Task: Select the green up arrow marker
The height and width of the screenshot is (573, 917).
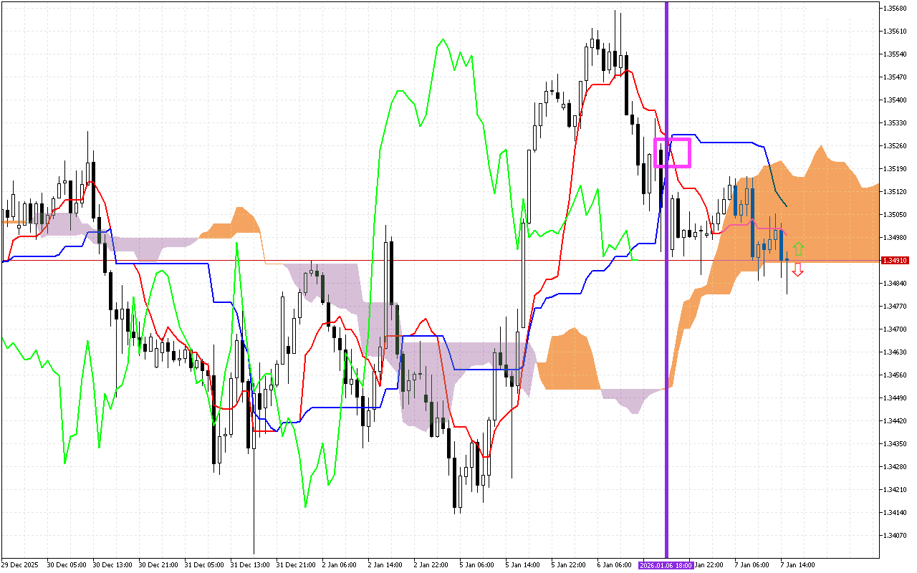Action: tap(799, 249)
